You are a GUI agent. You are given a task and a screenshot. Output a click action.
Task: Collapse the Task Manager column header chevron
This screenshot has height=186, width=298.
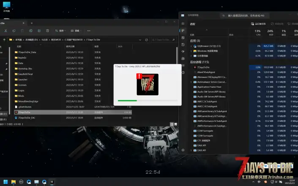coord(207,30)
